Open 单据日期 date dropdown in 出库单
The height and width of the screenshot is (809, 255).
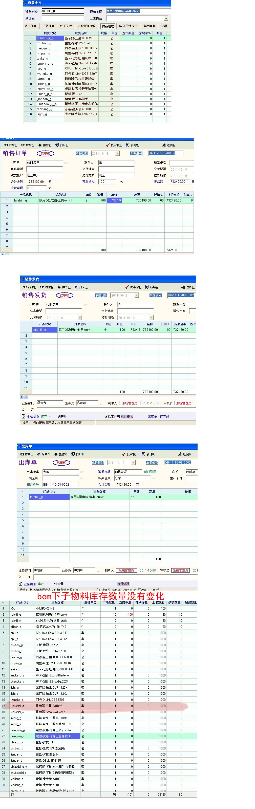(134, 463)
